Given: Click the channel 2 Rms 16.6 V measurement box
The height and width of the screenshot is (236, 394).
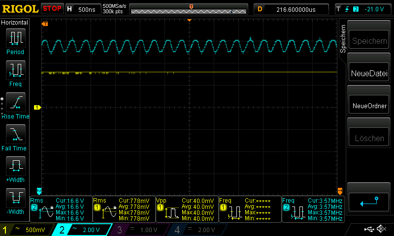Looking at the screenshot, I should 61,209.
